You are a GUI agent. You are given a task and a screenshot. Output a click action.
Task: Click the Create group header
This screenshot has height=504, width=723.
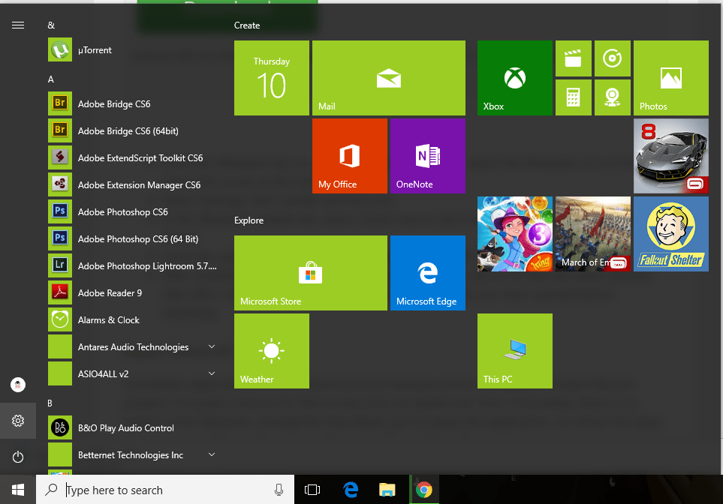pyautogui.click(x=247, y=25)
